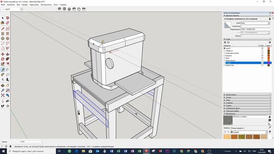Enable visibility of Фурнитура layer
The width and height of the screenshot is (274, 154).
262,65
